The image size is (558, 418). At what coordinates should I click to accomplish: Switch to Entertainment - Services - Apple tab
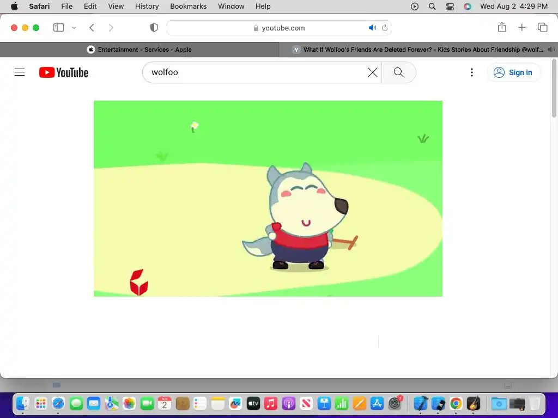pos(139,50)
